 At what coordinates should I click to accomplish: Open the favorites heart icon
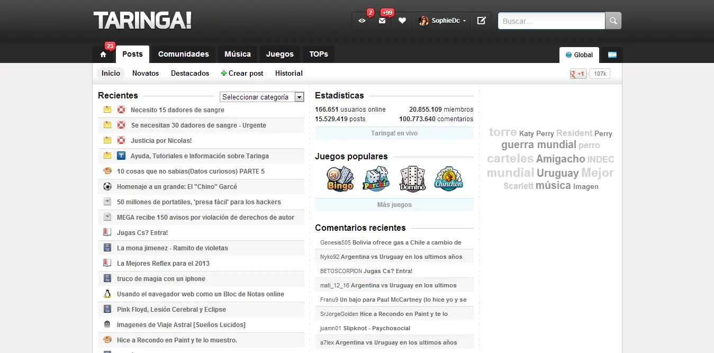(x=402, y=21)
